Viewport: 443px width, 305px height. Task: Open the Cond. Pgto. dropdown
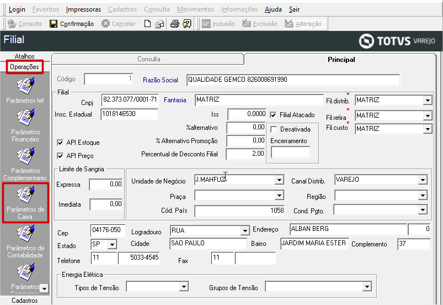coord(423,209)
